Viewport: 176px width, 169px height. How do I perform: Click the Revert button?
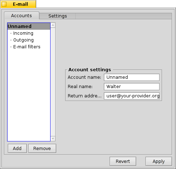(x=123, y=161)
